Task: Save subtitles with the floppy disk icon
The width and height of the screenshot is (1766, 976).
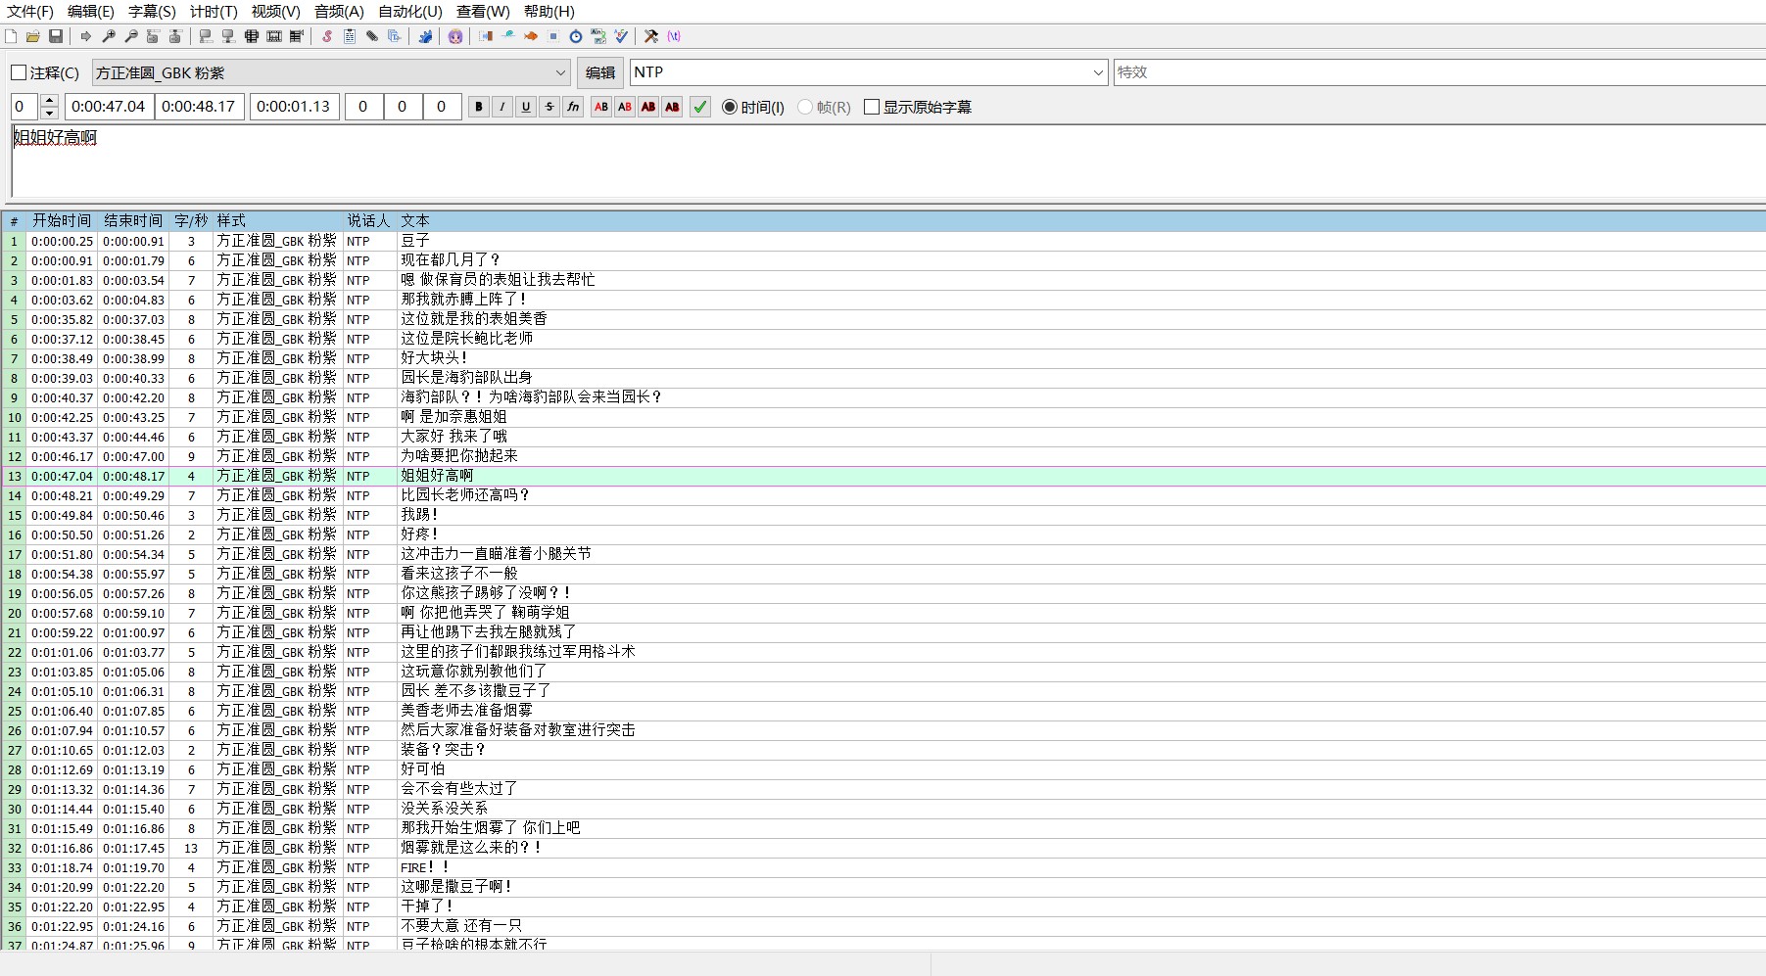Action: (56, 36)
